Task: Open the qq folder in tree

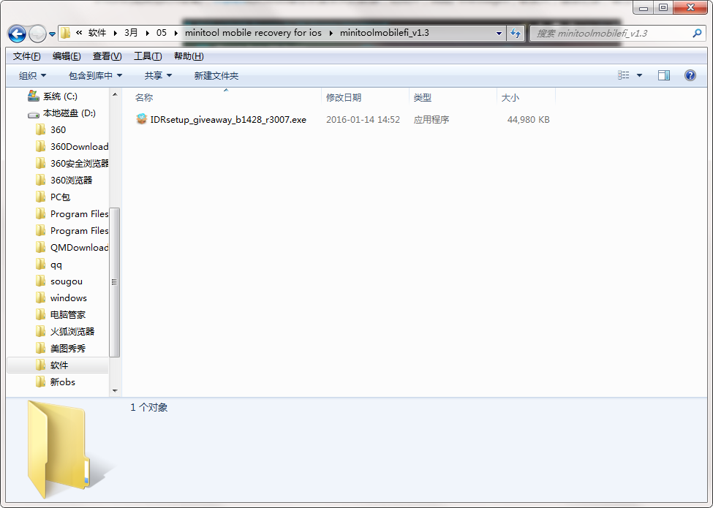Action: 56,265
